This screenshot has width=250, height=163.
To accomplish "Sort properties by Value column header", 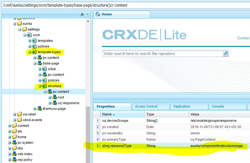I will pos(219,114).
